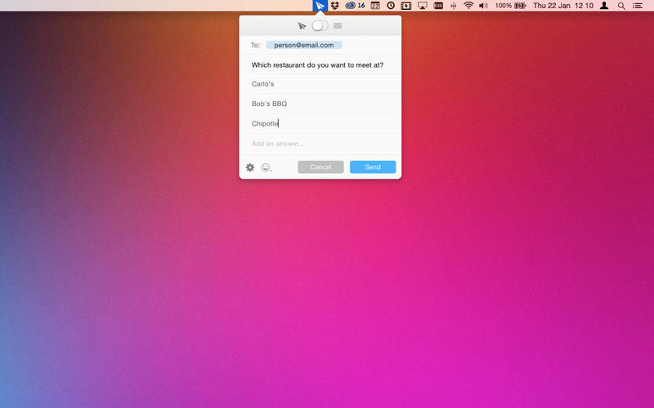The image size is (654, 408).
Task: Click the question field about restaurant
Action: [320, 65]
